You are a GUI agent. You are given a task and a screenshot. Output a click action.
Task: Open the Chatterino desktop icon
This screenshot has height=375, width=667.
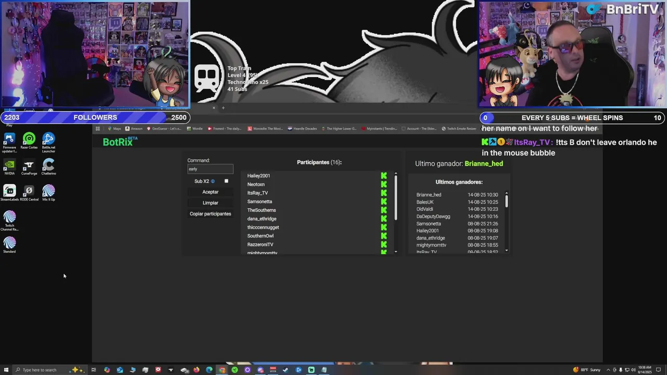(x=48, y=167)
